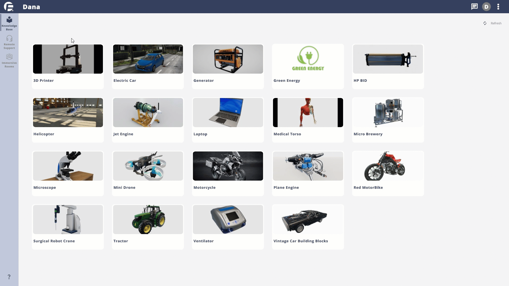Open the Green Energy card
Screen dimensions: 509x286
[x=308, y=66]
